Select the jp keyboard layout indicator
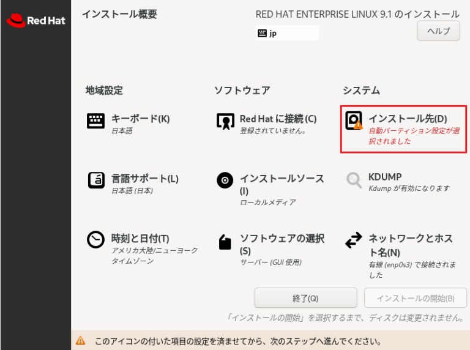Screen dimensions: 470x350 [286, 33]
